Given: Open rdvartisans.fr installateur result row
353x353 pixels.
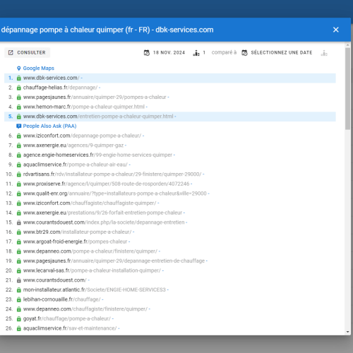Looking at the screenshot, I should 112,174.
